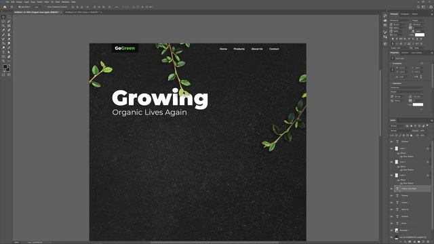Hide the Organic Lives Again layer
Screen dimensions: 434x244
(x=391, y=188)
